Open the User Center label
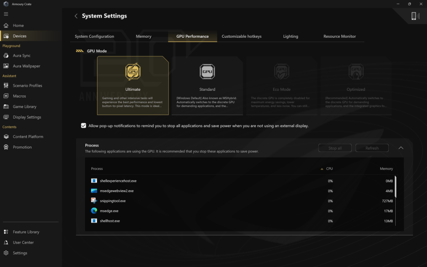Viewport: 427px width, 267px height. tap(23, 242)
